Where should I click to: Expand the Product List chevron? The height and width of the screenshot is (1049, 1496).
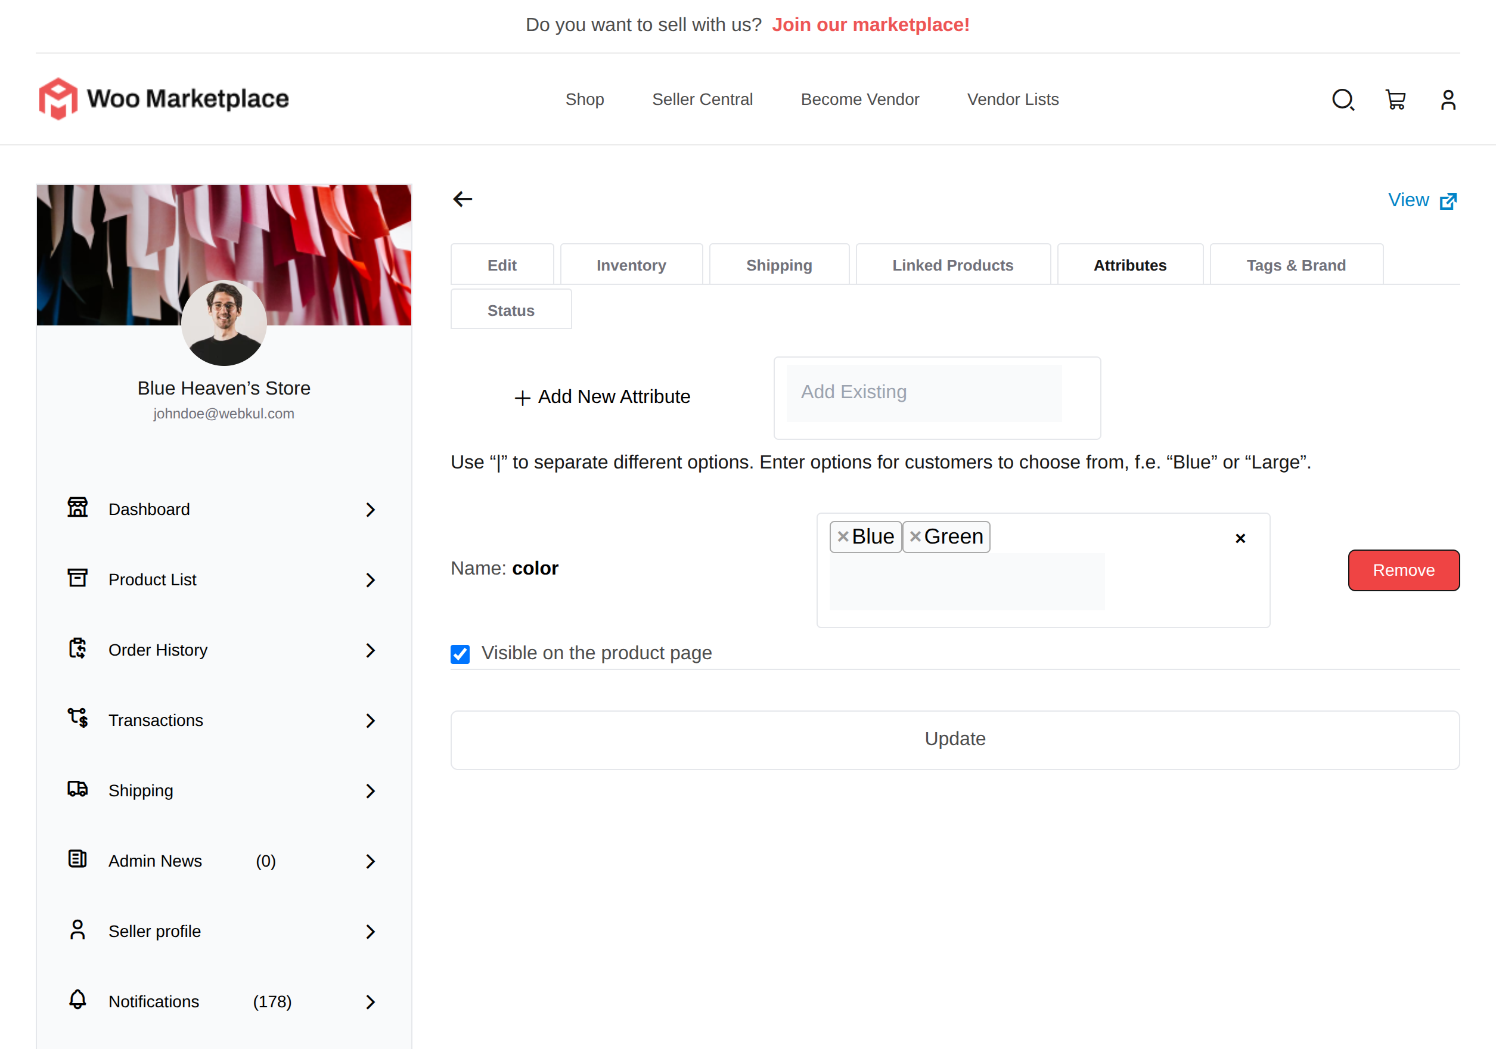click(x=370, y=580)
